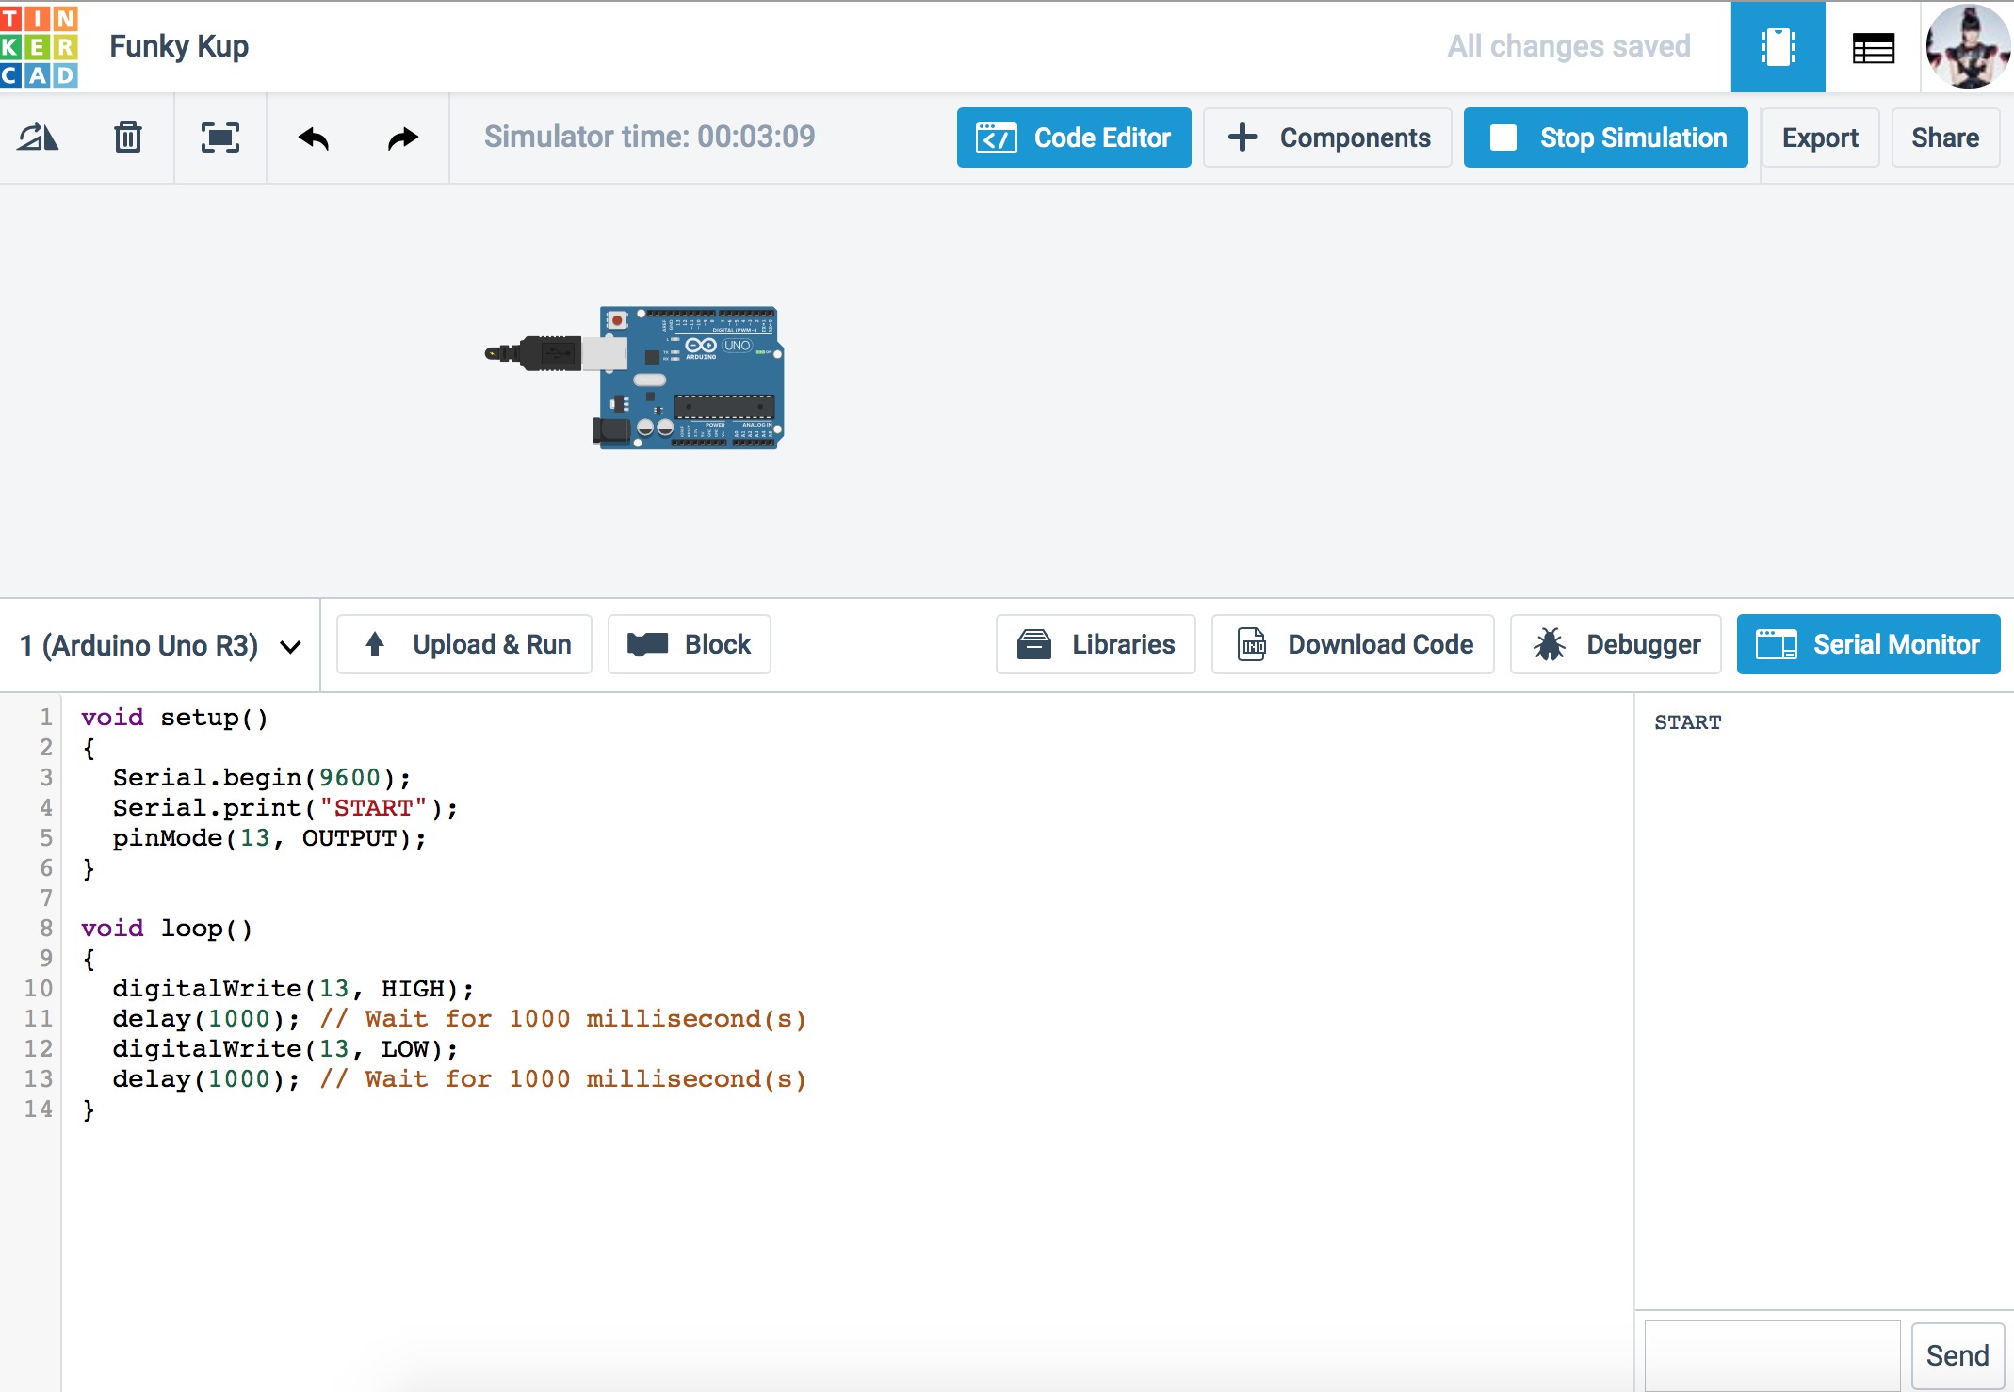Click the rotate component icon

38,138
